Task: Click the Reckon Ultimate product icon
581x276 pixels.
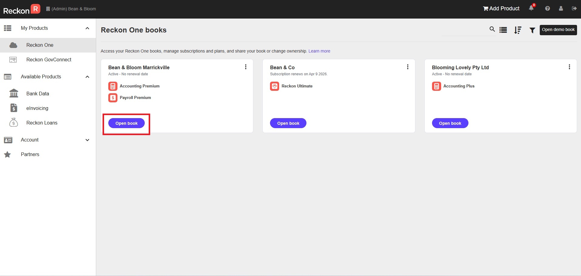Action: pos(275,86)
